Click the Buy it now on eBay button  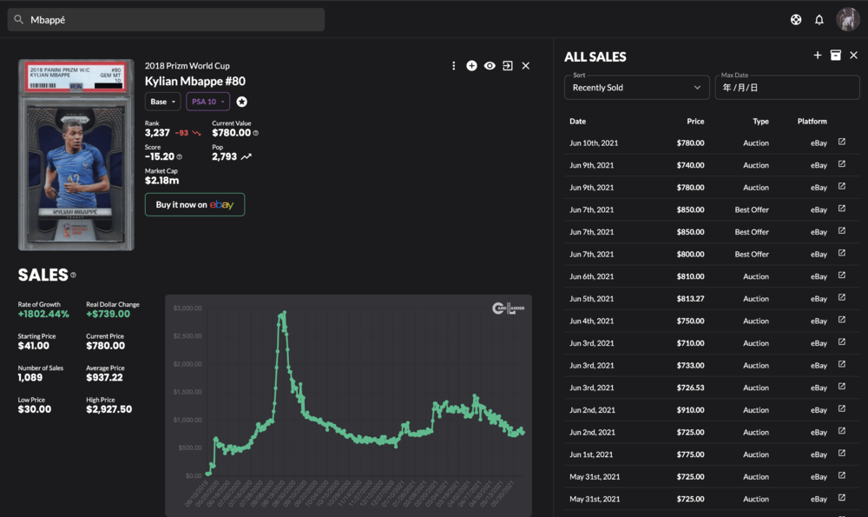pyautogui.click(x=194, y=204)
